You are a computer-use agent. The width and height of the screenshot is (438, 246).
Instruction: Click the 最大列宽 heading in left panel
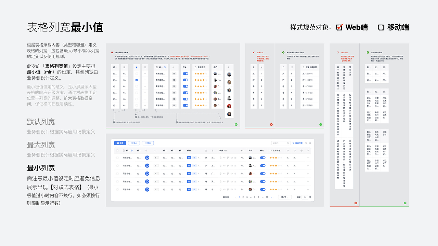[41, 145]
